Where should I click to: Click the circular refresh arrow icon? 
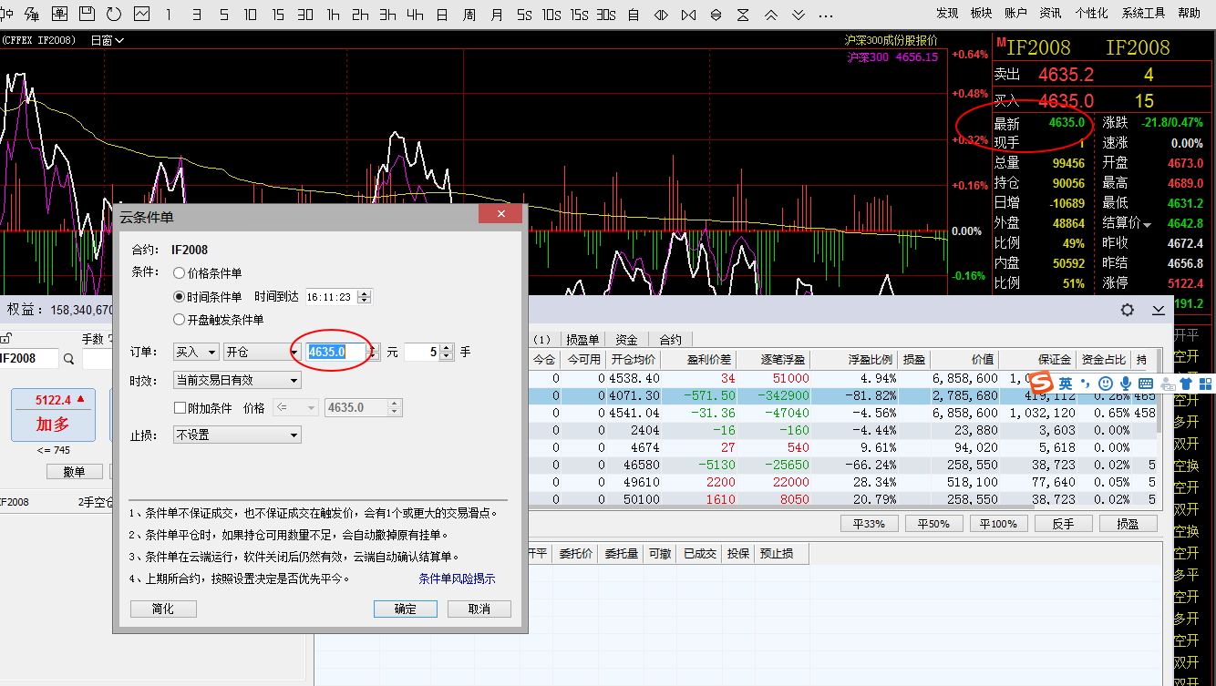114,14
